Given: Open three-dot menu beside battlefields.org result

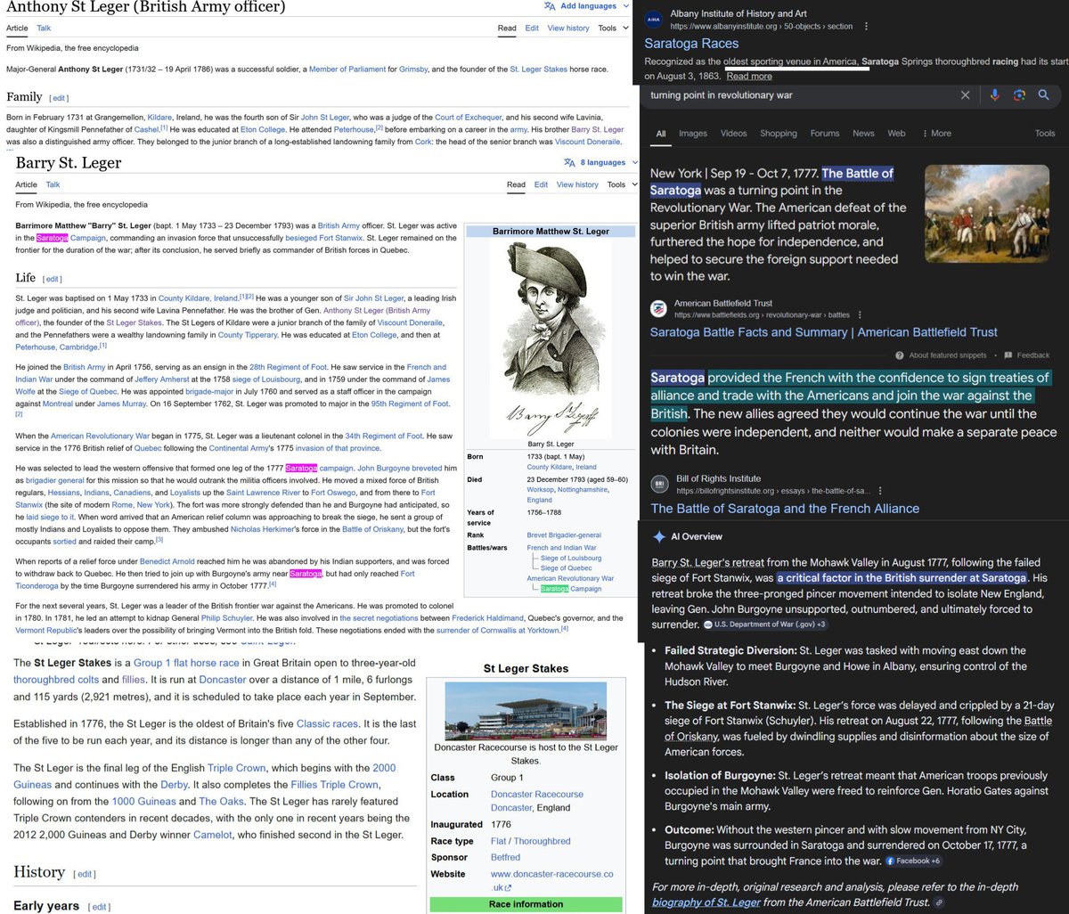Looking at the screenshot, I should 860,314.
